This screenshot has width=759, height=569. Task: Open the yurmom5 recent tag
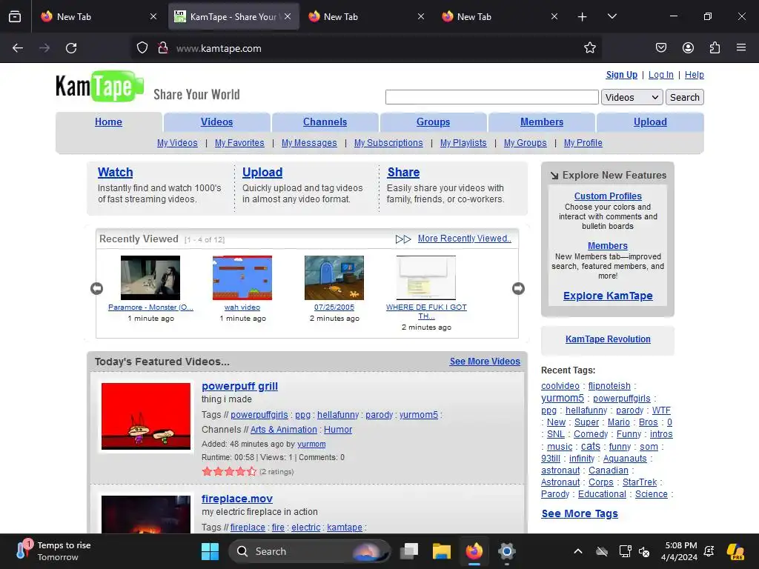pyautogui.click(x=563, y=398)
